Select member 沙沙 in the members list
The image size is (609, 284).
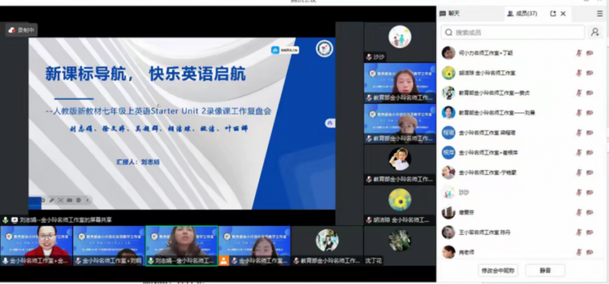(x=521, y=192)
